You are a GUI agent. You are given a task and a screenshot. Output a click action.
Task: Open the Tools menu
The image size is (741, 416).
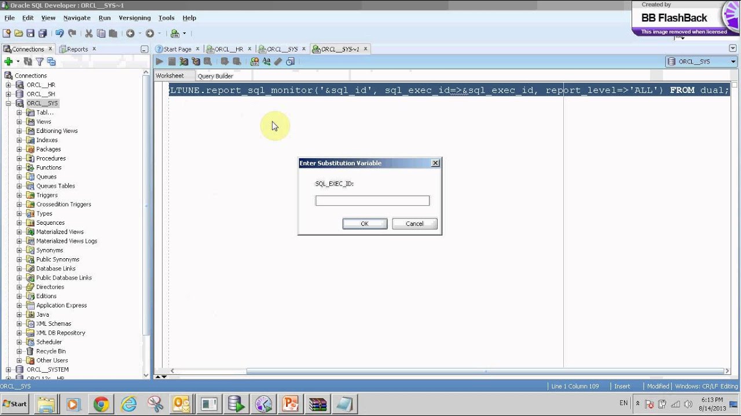pos(166,18)
